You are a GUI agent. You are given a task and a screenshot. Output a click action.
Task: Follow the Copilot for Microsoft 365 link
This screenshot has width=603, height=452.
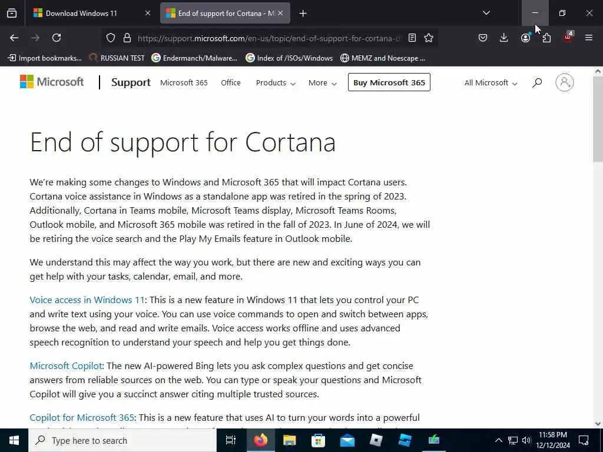82,417
